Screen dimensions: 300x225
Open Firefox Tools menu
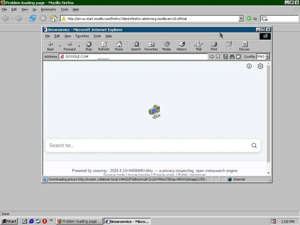64,9
